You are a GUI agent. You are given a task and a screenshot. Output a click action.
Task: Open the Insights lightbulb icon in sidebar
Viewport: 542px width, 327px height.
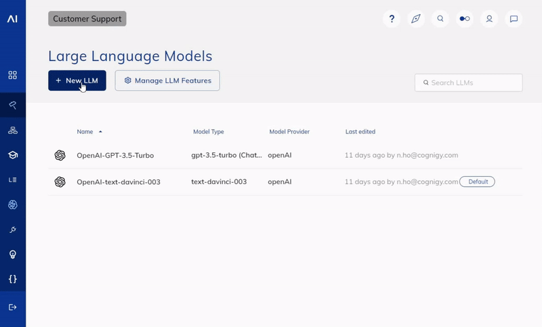(13, 255)
